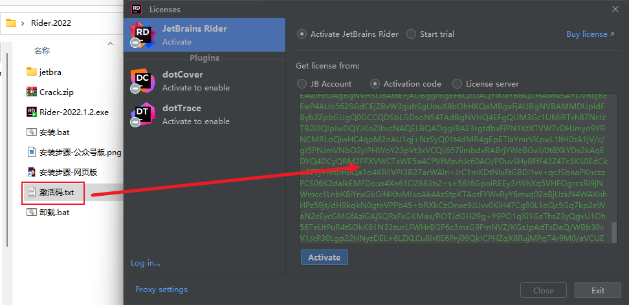This screenshot has height=305, width=629.
Task: Click the Exit button
Action: point(598,291)
